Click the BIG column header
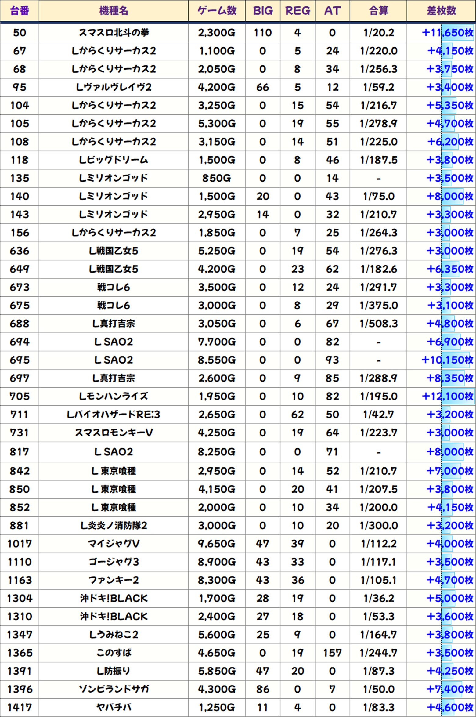 pos(263,11)
